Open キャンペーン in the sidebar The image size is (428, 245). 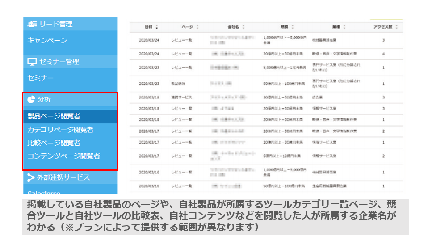click(x=47, y=40)
